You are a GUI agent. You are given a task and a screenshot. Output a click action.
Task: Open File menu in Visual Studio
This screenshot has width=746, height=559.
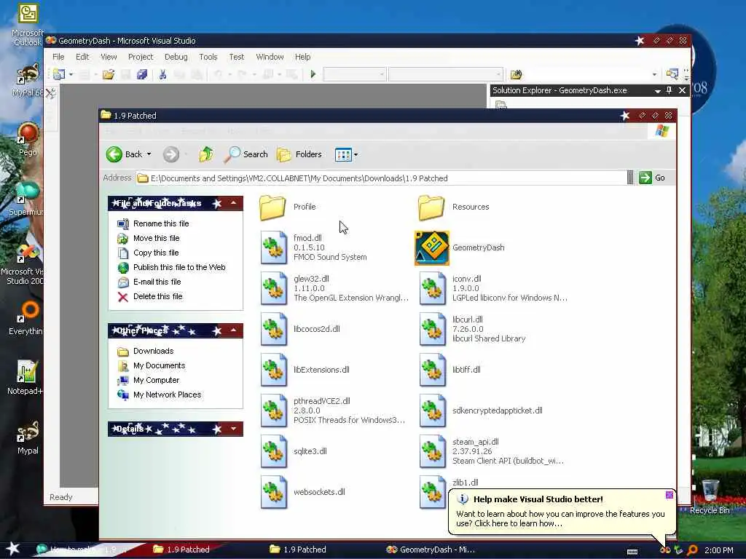tap(58, 57)
